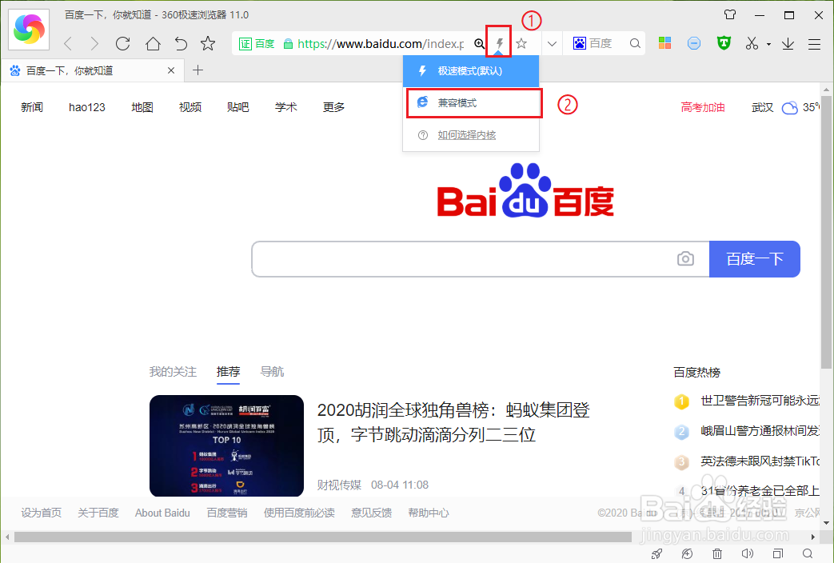Click the trash cleanup status bar icon

coord(717,553)
